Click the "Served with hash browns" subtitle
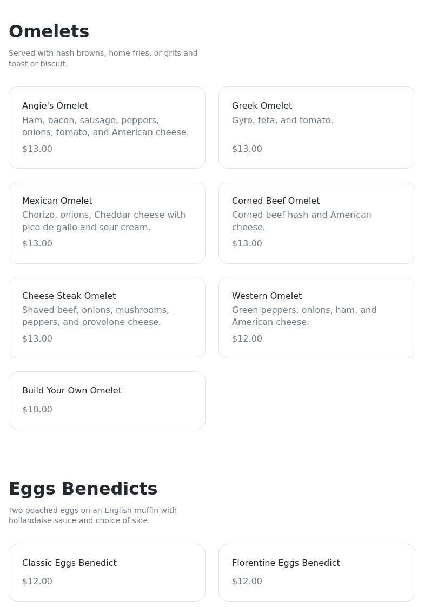This screenshot has height=614, width=424. tap(103, 58)
